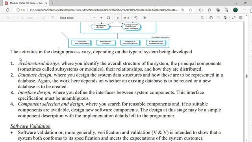This screenshot has width=252, height=142.
Task: Click the address bar zoom magnifier icon
Action: pyautogui.click(x=183, y=10)
